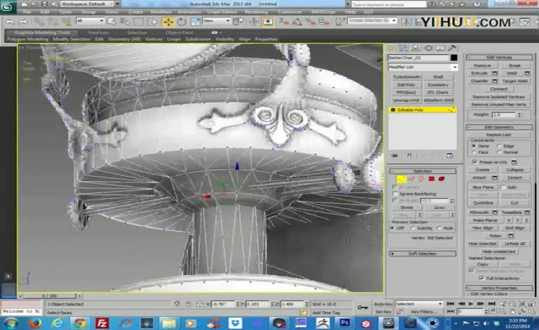Open the Hierarchy command panel tab
539x330 pixels.
coord(416,48)
